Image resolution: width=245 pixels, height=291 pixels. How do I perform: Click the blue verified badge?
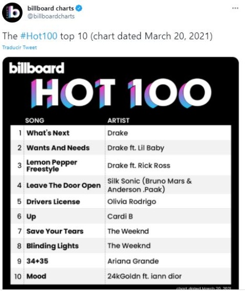79,8
